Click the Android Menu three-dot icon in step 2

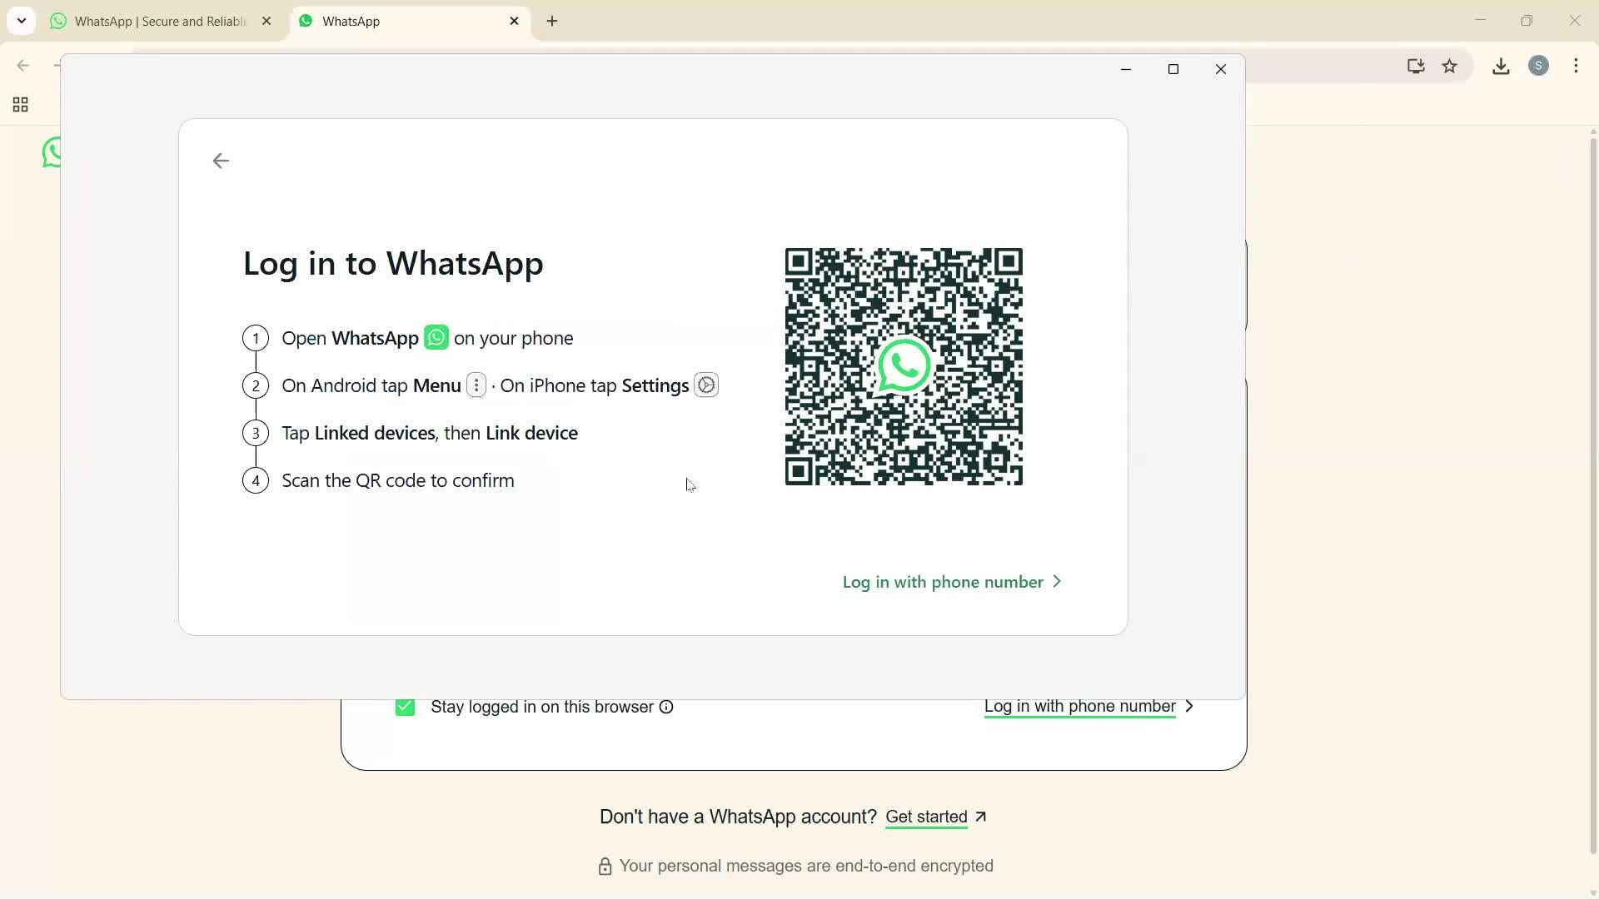pos(476,385)
